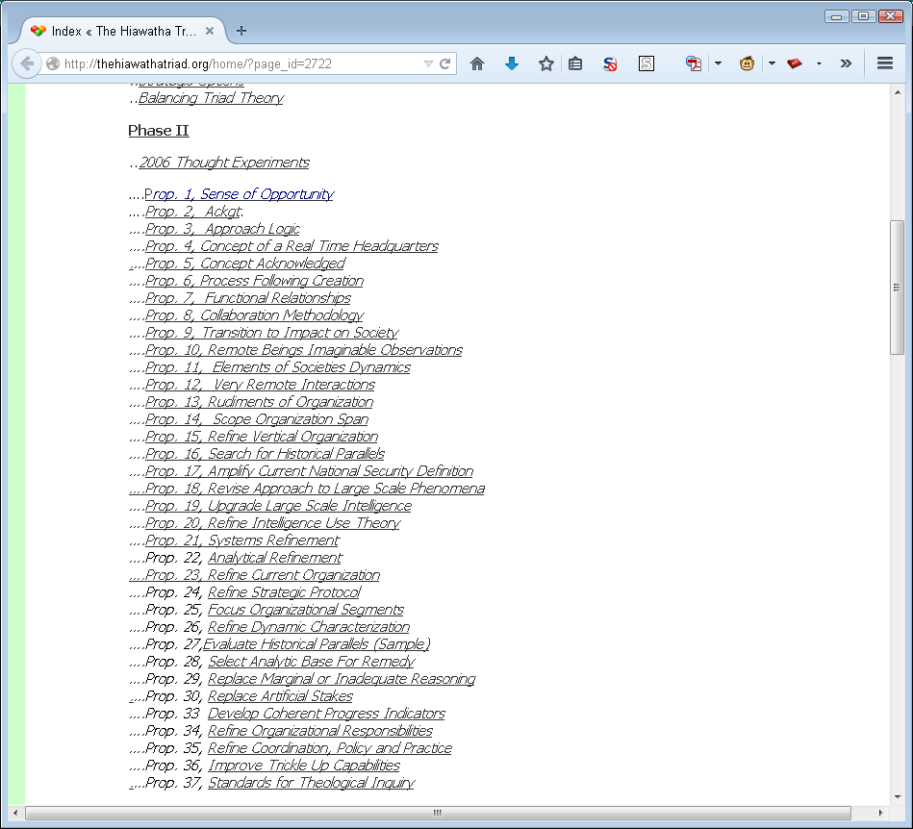The width and height of the screenshot is (913, 829).
Task: Open Prop. 5, Concept Acknowledged link
Action: click(x=245, y=264)
